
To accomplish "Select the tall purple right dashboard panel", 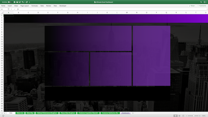I will pyautogui.click(x=152, y=56).
